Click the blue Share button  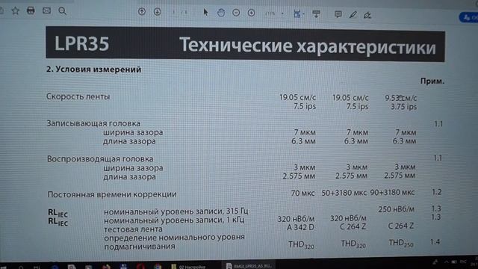point(469,17)
